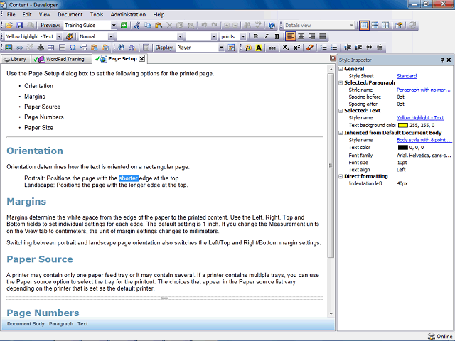Collapse the Direct formatting section
The image size is (455, 341).
(x=341, y=177)
